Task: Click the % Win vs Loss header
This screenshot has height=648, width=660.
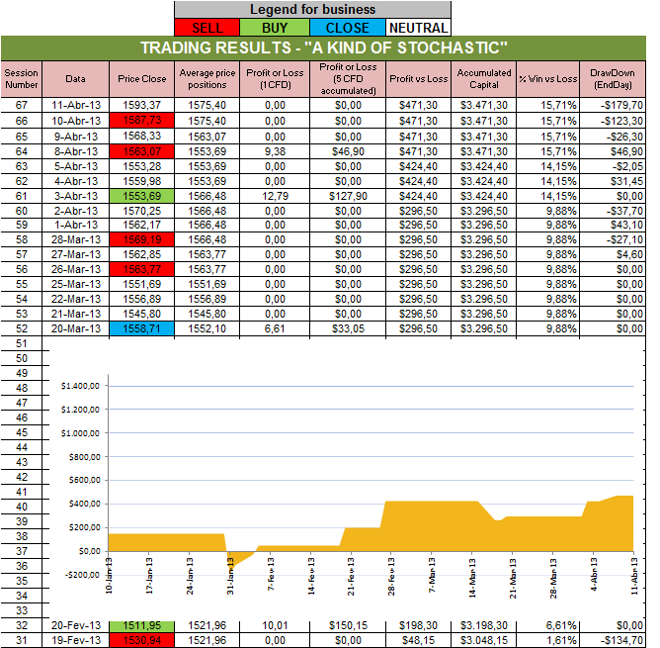Action: pyautogui.click(x=548, y=79)
